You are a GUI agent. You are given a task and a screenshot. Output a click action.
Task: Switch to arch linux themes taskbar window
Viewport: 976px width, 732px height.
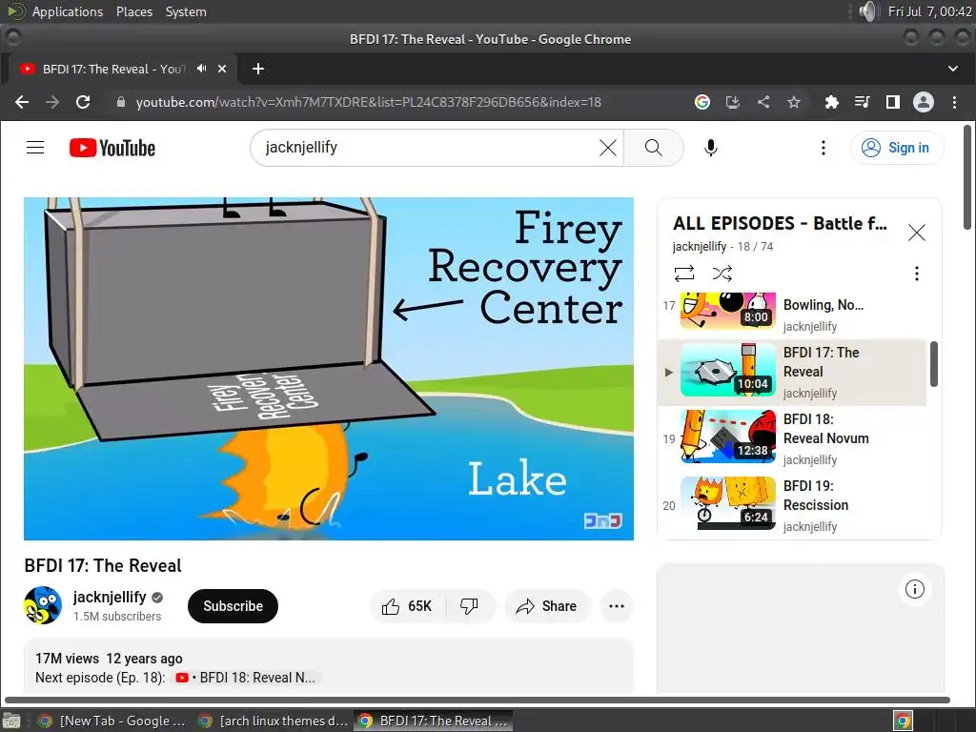point(273,721)
